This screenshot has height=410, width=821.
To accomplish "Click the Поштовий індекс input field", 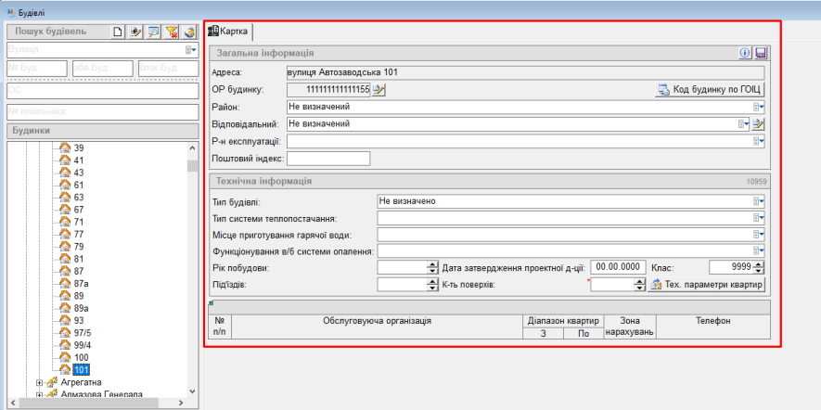I will 328,159.
